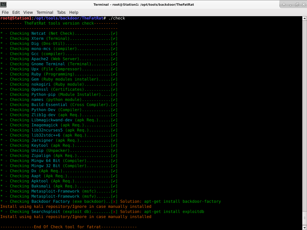Click the green checkmark beside the Netcat check
Image resolution: width=307 pixels, height=230 pixels.
114,33
